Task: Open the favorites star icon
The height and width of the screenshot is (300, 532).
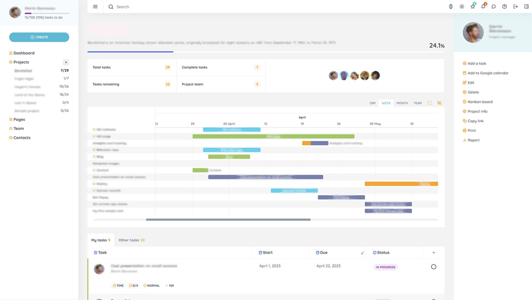Action: tap(472, 7)
